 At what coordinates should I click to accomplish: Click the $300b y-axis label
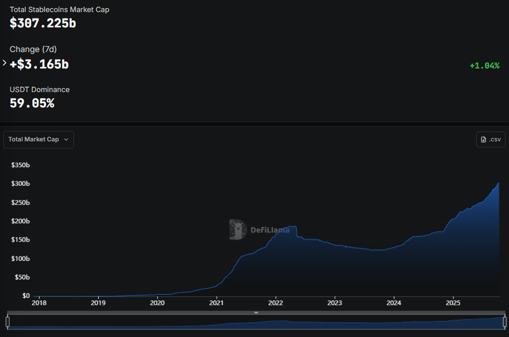pos(20,184)
